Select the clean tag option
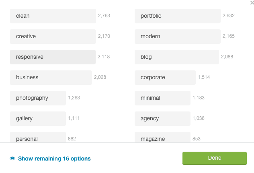The width and height of the screenshot is (254, 173). (53, 16)
